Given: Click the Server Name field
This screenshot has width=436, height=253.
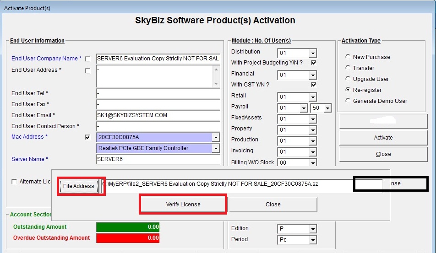Looking at the screenshot, I should point(158,159).
